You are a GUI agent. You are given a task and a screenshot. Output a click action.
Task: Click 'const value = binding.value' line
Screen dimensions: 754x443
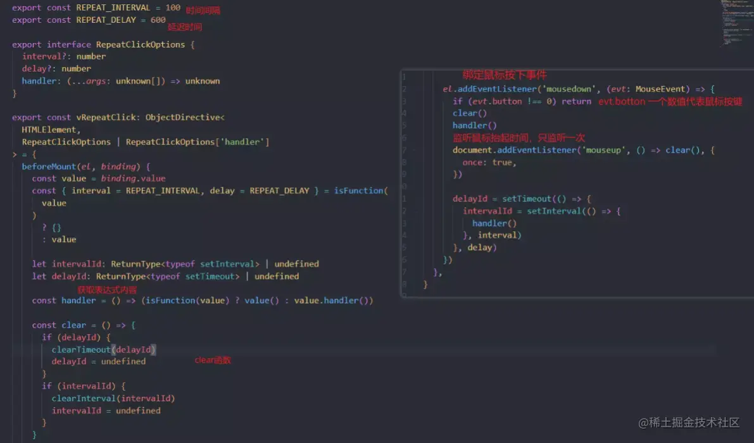click(99, 178)
